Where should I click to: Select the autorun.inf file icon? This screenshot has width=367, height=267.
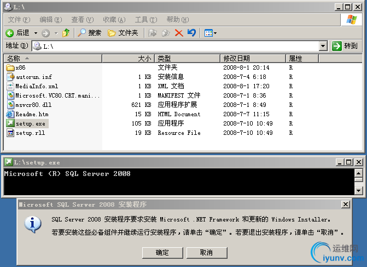(10, 77)
